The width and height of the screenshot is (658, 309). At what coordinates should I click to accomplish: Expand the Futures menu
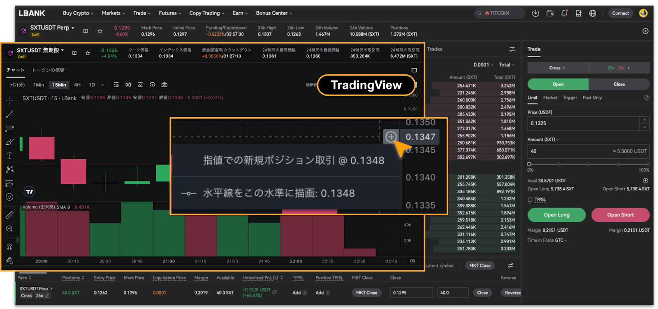170,13
